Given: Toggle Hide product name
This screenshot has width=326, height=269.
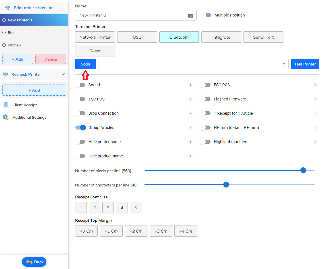Looking at the screenshot, I should 80,156.
